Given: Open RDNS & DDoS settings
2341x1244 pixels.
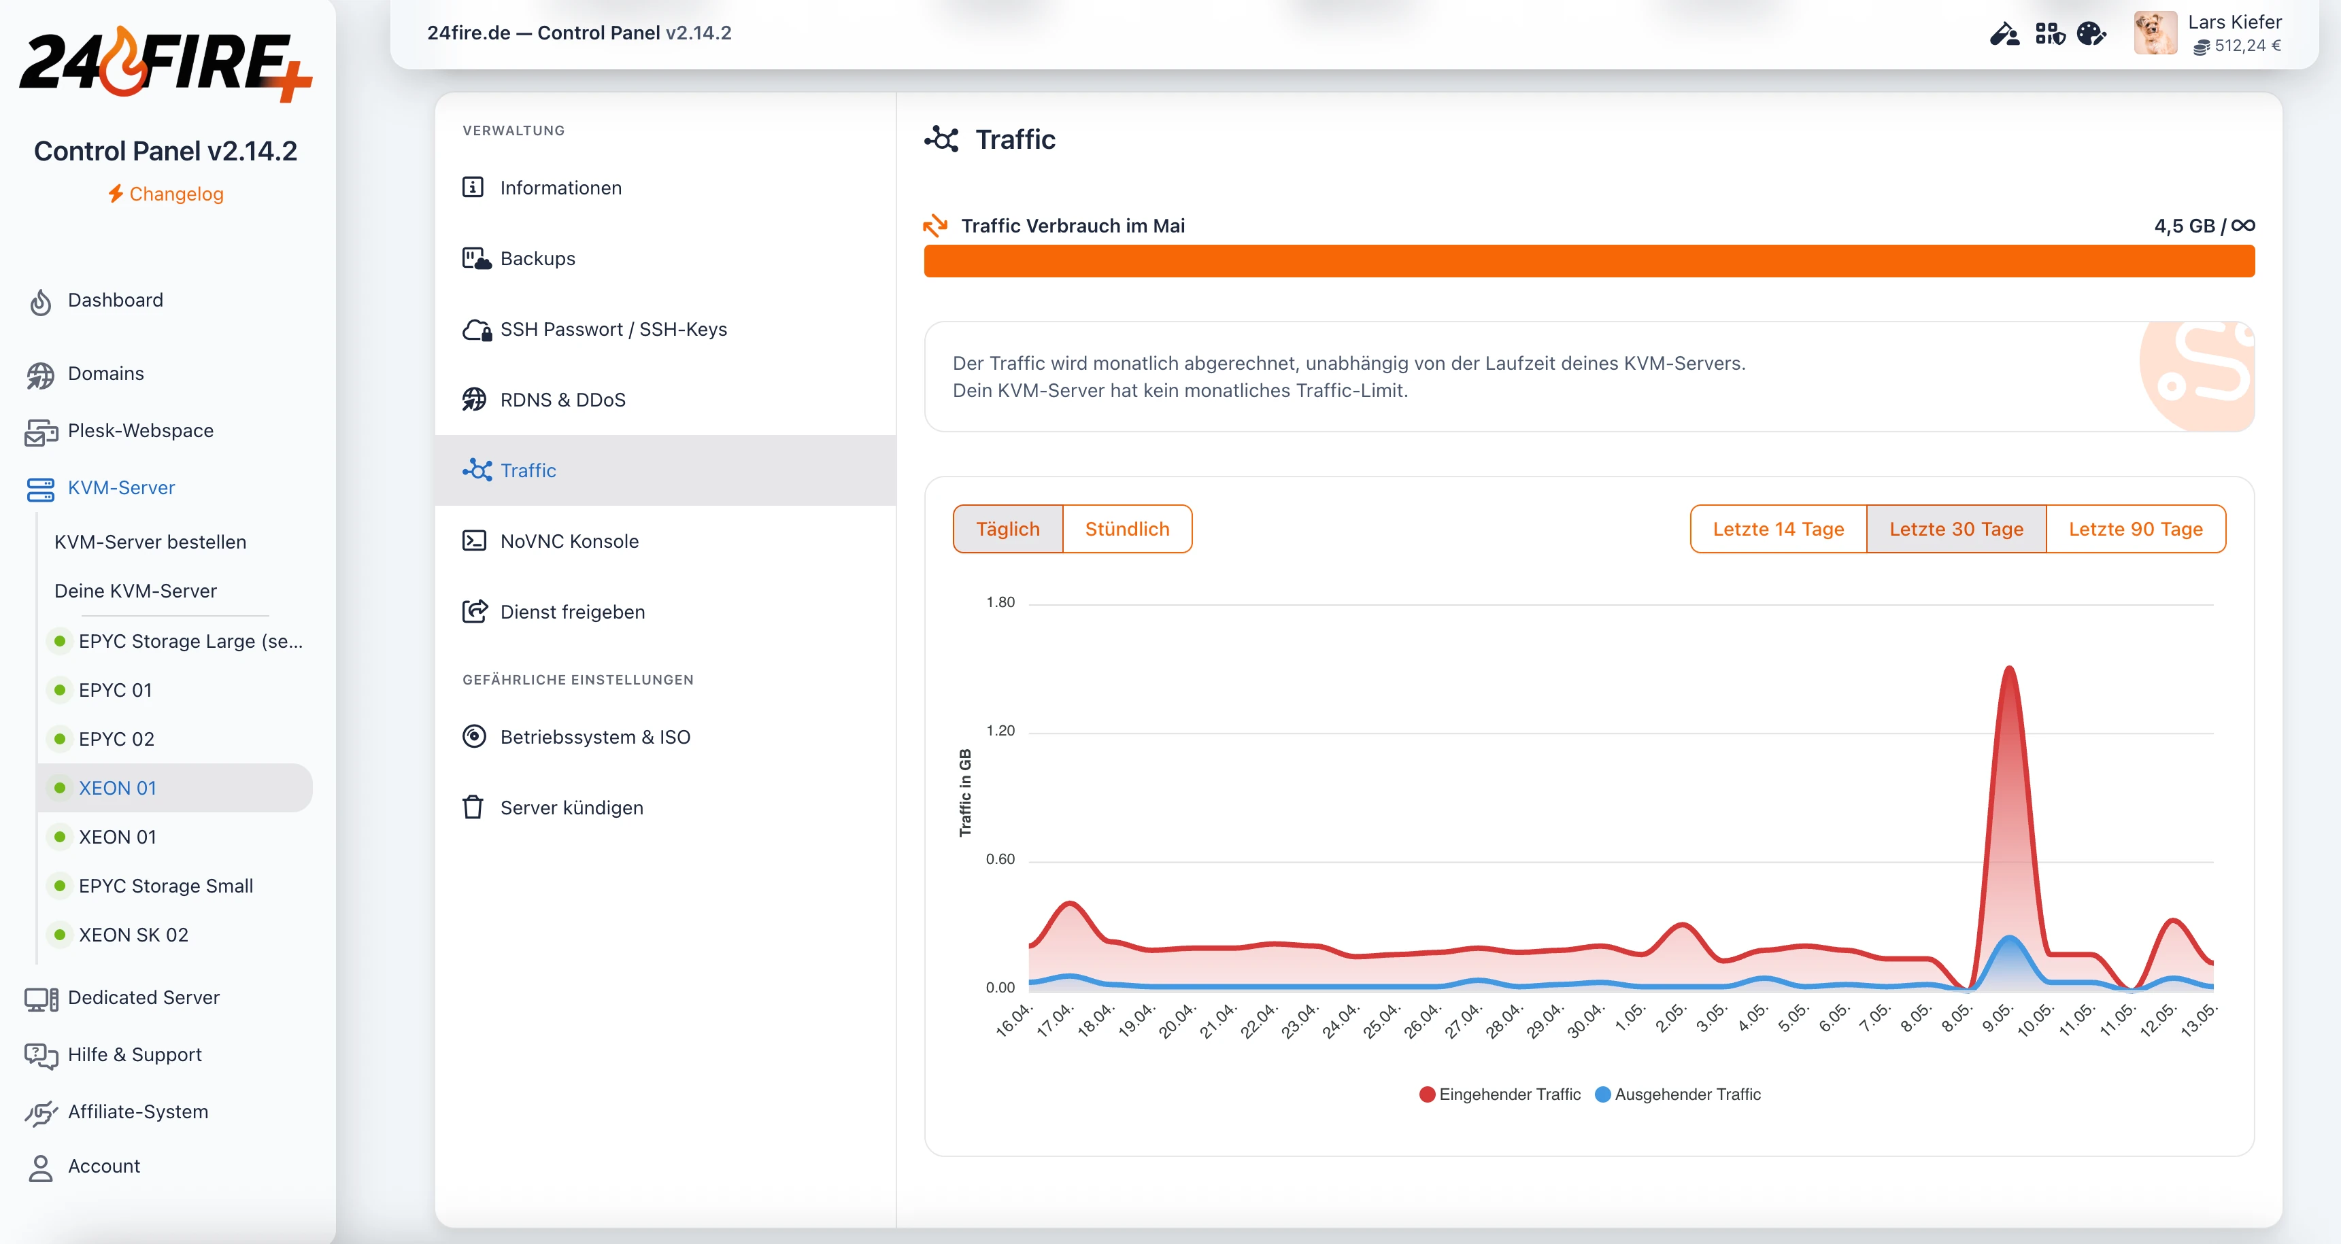Looking at the screenshot, I should (665, 400).
